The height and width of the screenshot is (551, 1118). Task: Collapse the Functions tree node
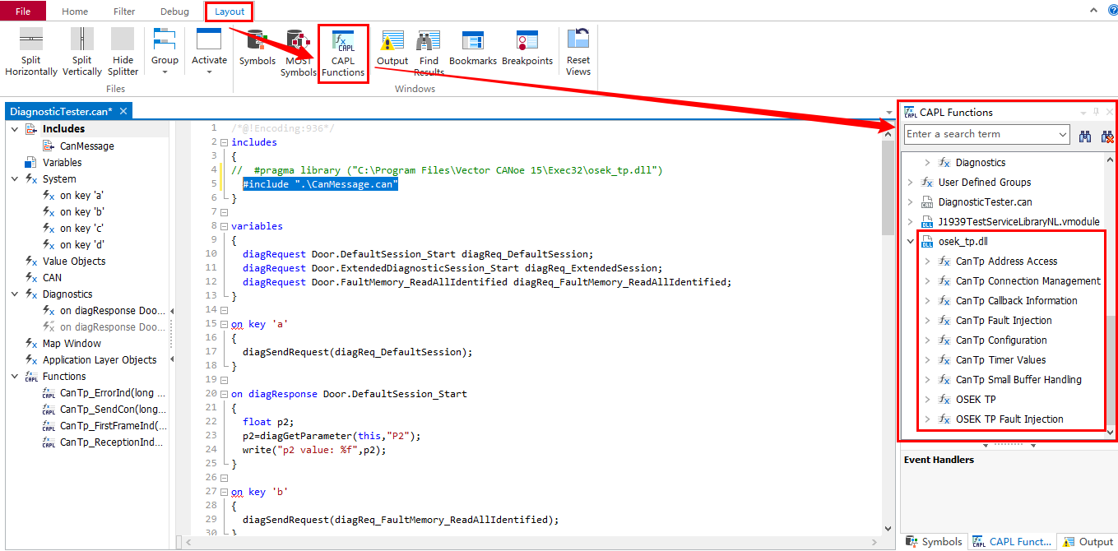tap(15, 376)
